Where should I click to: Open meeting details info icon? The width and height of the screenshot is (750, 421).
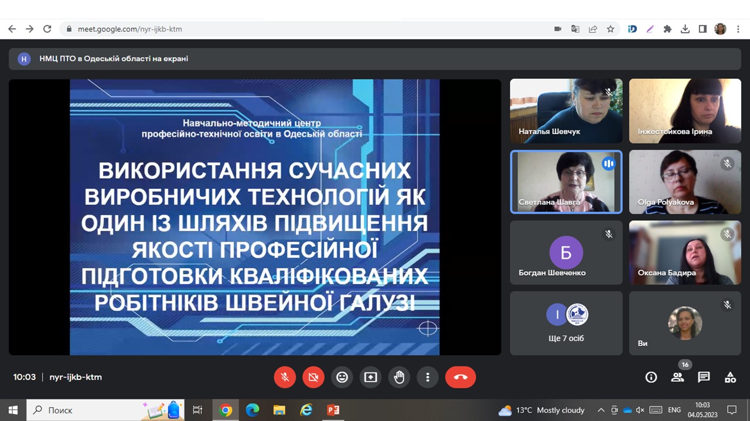pos(651,377)
